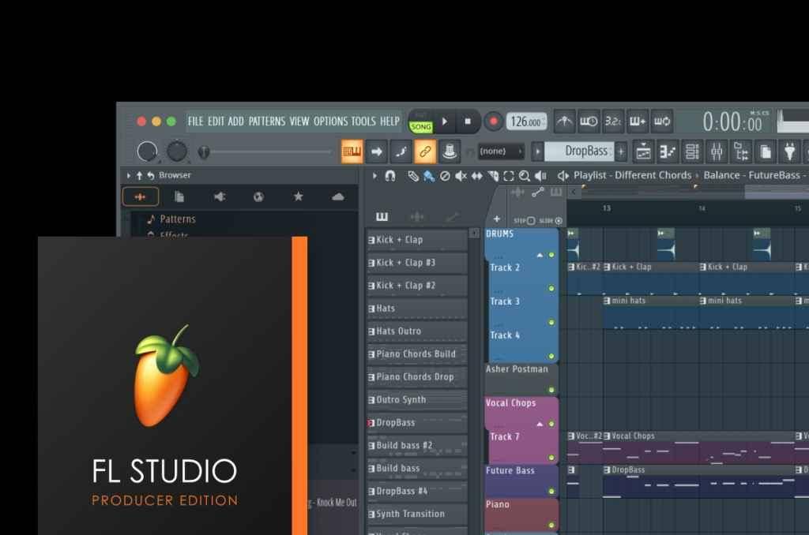Open the OPTIONS menu
This screenshot has height=535, width=809.
(330, 122)
